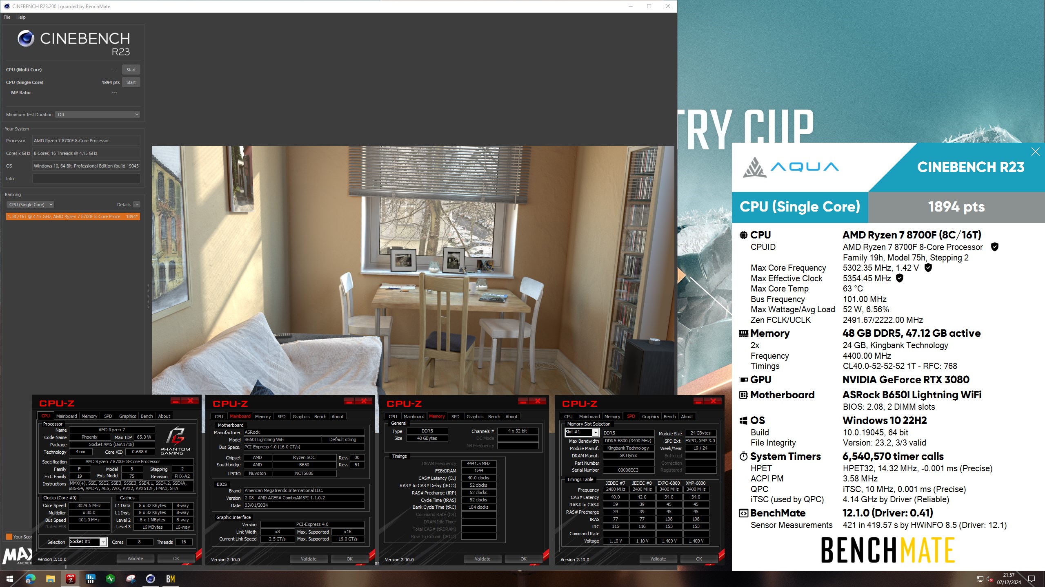
Task: Click the Core Speed value 3029.5 MHz
Action: pos(89,505)
